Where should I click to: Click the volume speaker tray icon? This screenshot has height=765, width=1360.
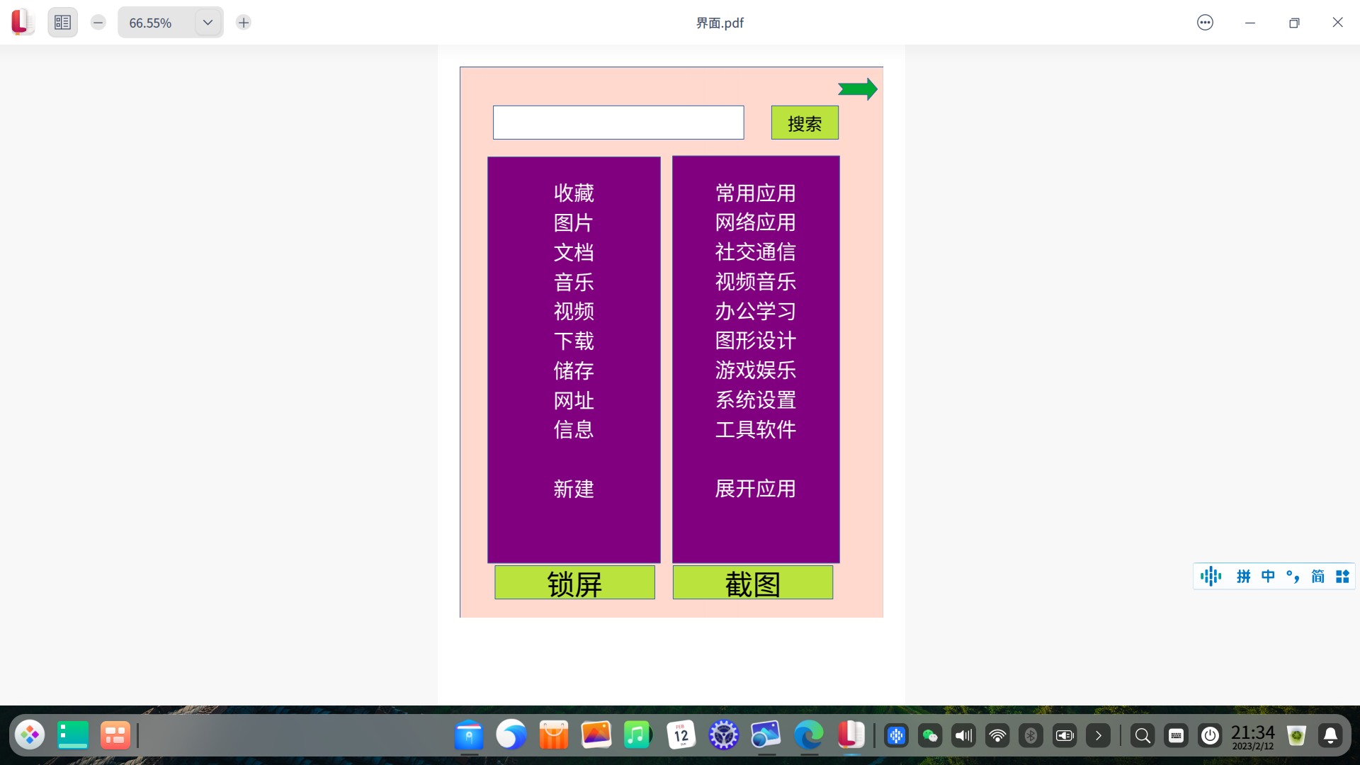(963, 736)
